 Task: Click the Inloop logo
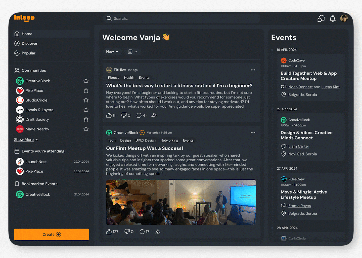pos(24,18)
